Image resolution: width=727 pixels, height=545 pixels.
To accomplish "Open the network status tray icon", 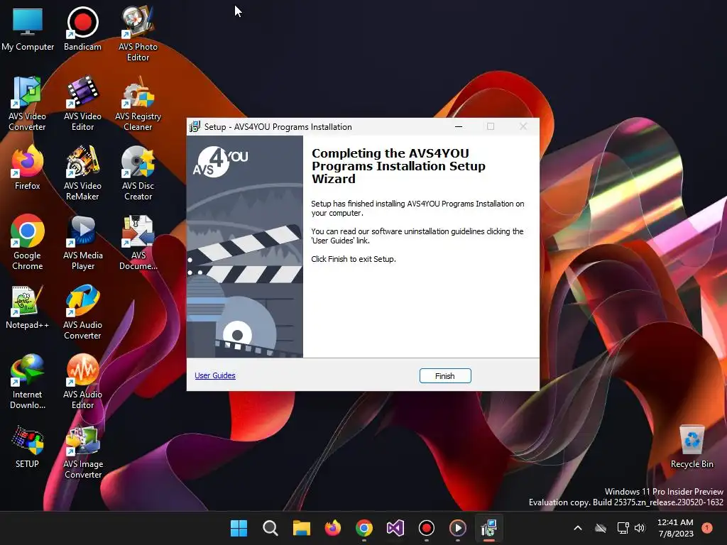I will pyautogui.click(x=623, y=528).
